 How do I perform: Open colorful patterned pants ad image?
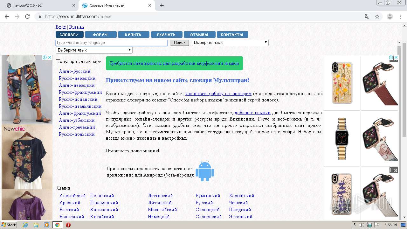coord(27,89)
